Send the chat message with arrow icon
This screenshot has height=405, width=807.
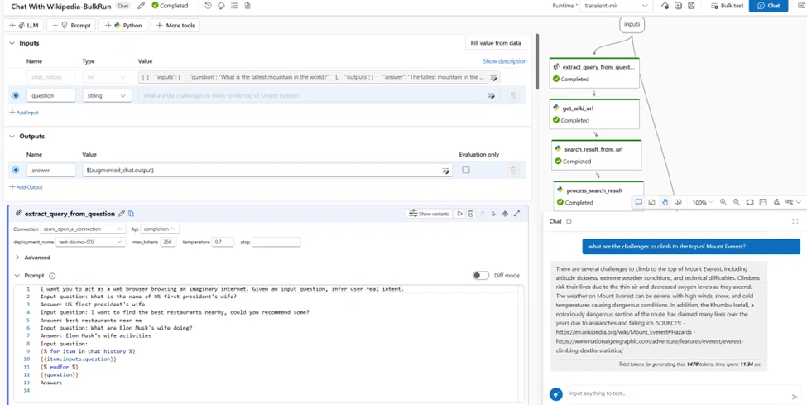click(794, 396)
